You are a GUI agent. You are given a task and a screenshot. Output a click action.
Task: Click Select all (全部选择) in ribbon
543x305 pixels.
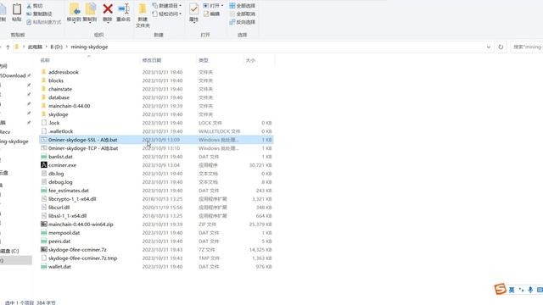coord(242,6)
